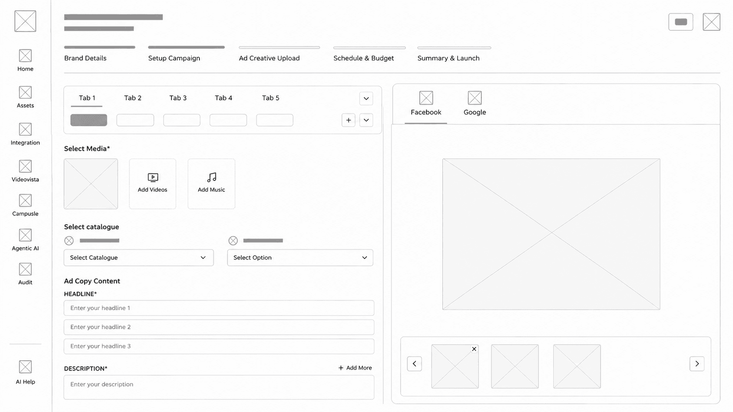Select the filled gray pill under Tab 1

tap(89, 120)
